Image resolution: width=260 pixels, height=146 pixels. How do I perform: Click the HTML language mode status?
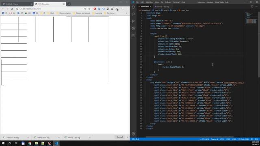pyautogui.click(x=234, y=139)
